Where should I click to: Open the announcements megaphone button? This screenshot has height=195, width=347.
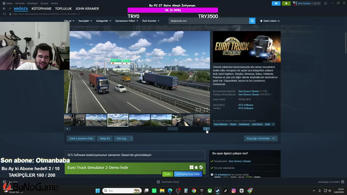tap(276, 3)
